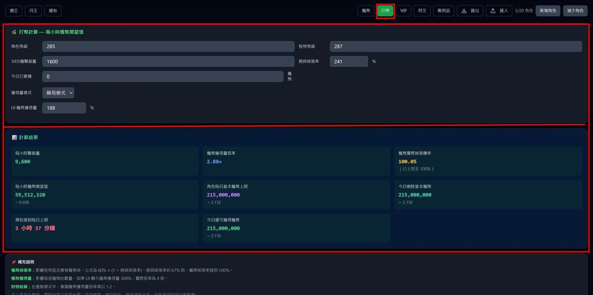The height and width of the screenshot is (295, 593).
Task: Open the VIP tab
Action: 403,11
